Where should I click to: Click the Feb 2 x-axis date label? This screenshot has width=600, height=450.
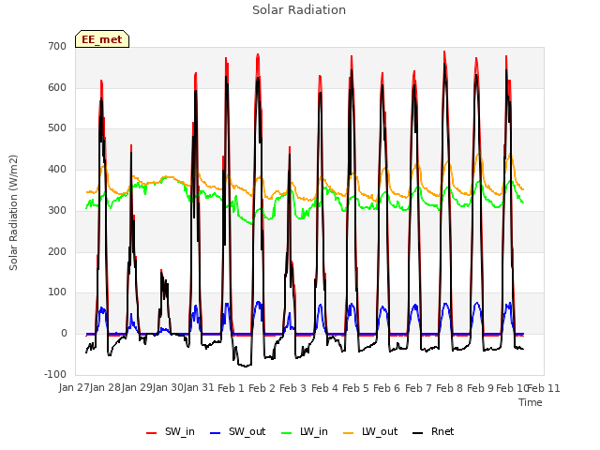(x=262, y=388)
